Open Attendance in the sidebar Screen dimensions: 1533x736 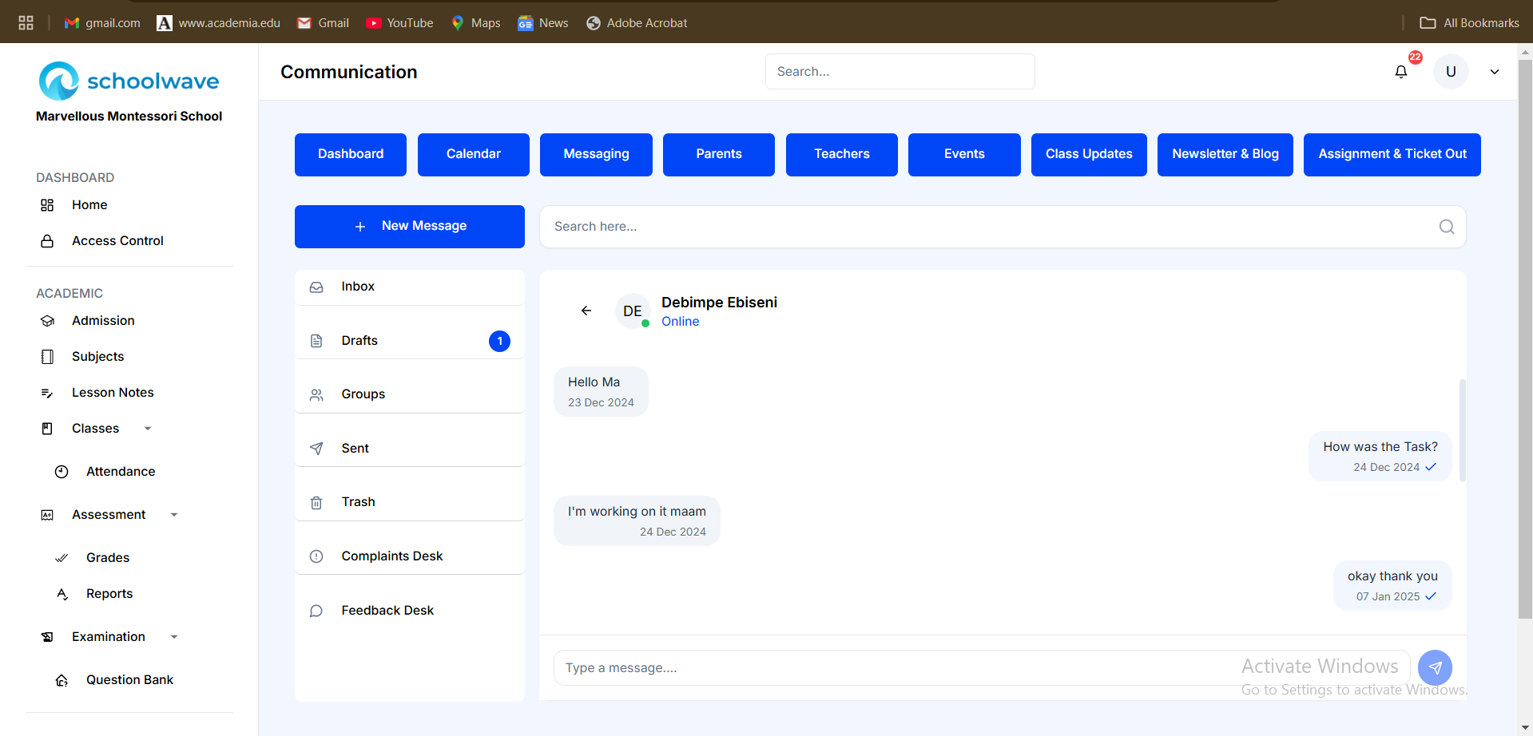pyautogui.click(x=121, y=472)
